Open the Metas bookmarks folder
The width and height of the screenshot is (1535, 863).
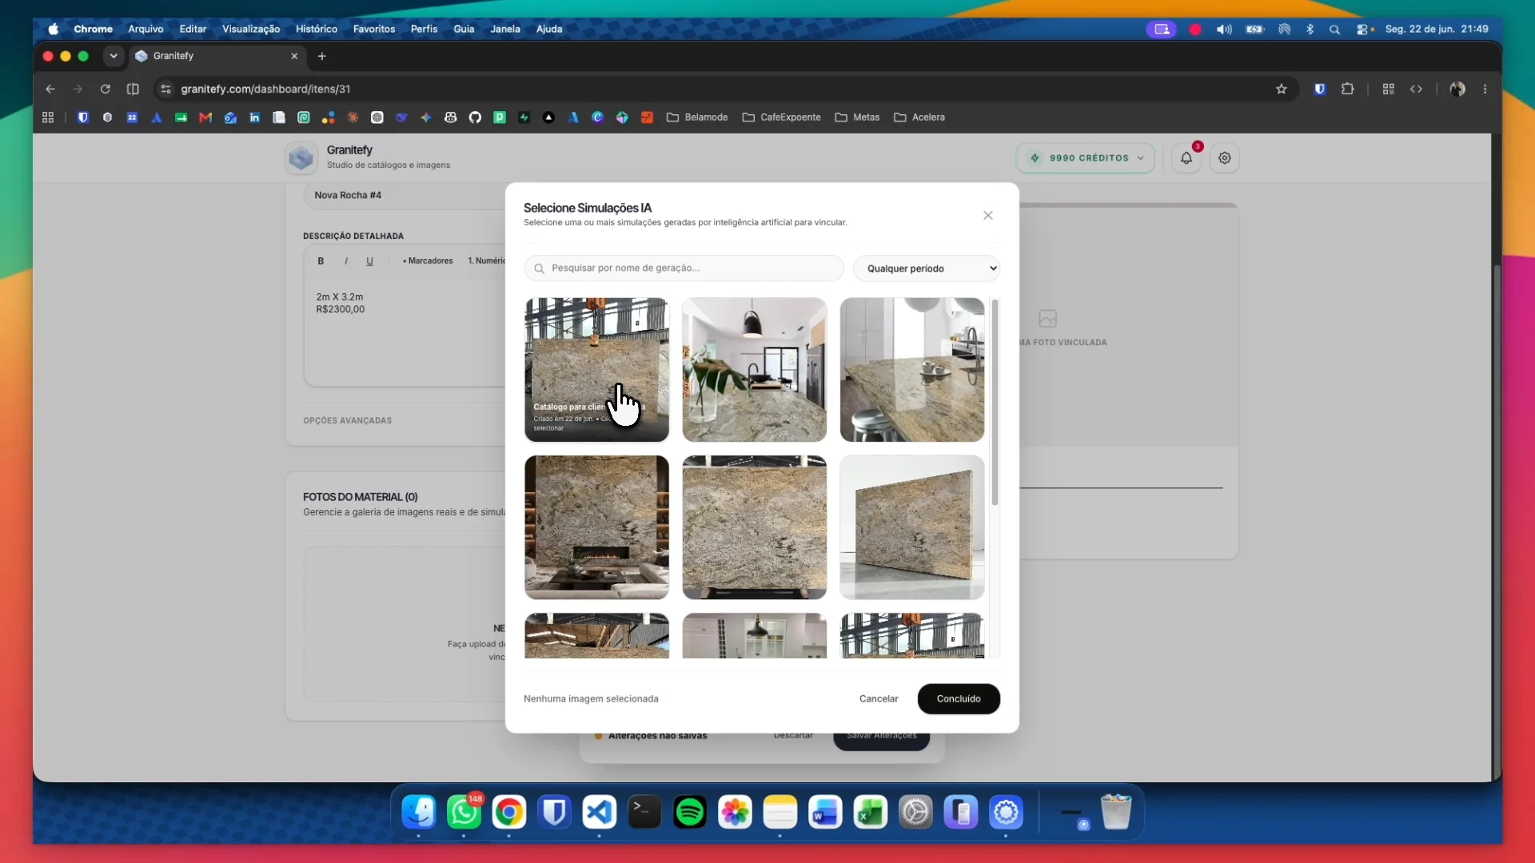(x=857, y=117)
